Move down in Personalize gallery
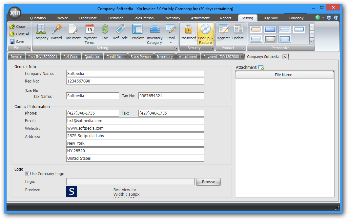Viewport: 349px width, 220px height. (x=312, y=34)
